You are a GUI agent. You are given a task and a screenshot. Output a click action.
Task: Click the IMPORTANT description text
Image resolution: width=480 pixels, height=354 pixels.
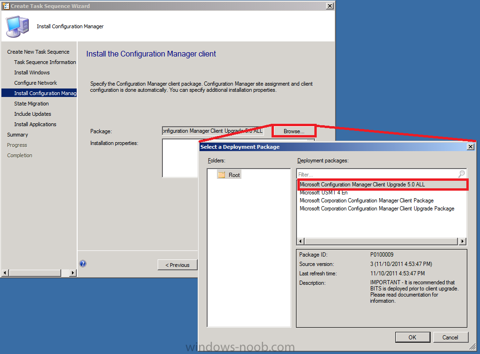pos(414,291)
